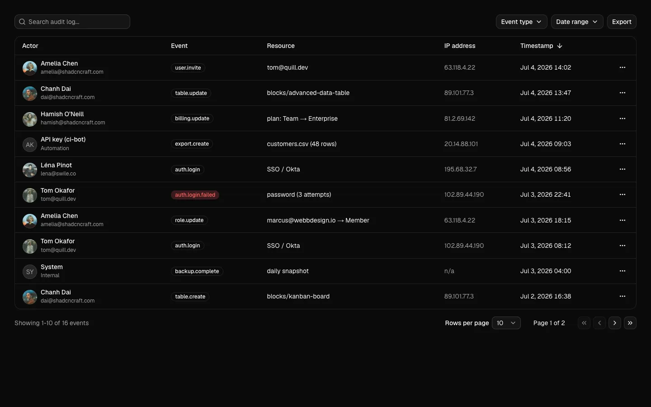This screenshot has height=407, width=651.
Task: Click Showing 1-10 of 16 events text
Action: click(52, 323)
